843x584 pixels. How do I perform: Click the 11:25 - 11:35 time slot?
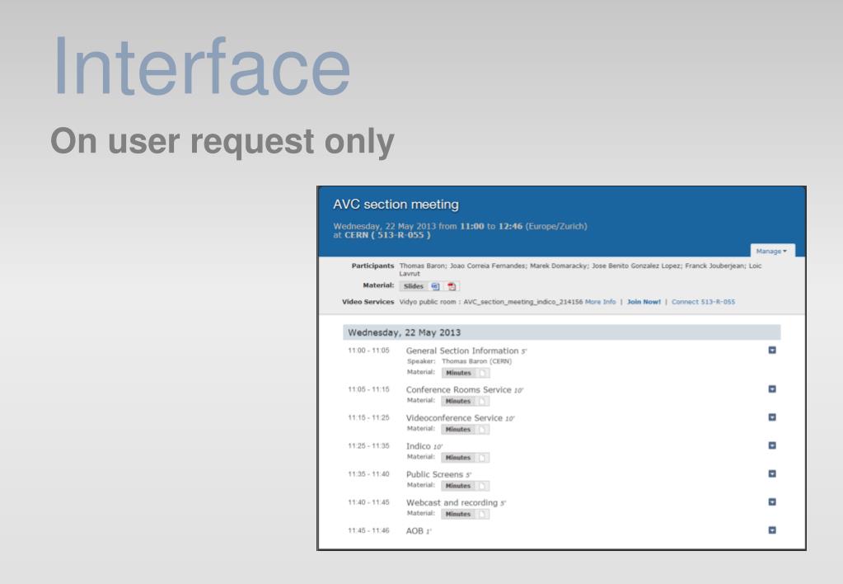click(369, 445)
